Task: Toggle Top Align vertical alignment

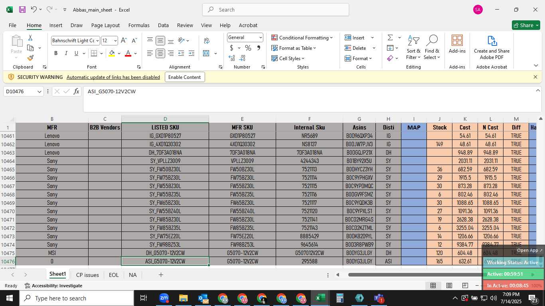Action: click(150, 41)
